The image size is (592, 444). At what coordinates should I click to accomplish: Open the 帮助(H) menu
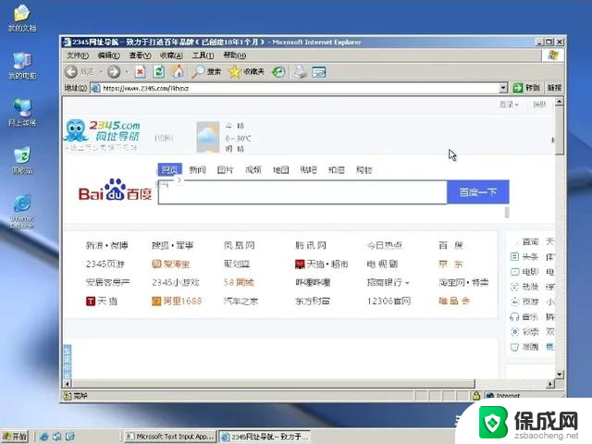(x=234, y=55)
